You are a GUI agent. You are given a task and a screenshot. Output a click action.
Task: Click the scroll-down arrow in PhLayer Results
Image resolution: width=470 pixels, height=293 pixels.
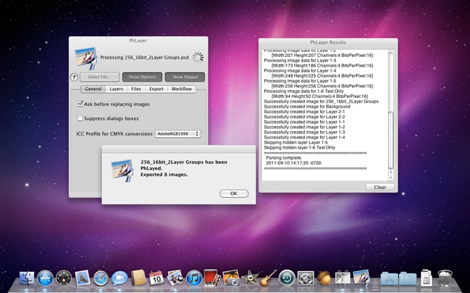pos(391,178)
